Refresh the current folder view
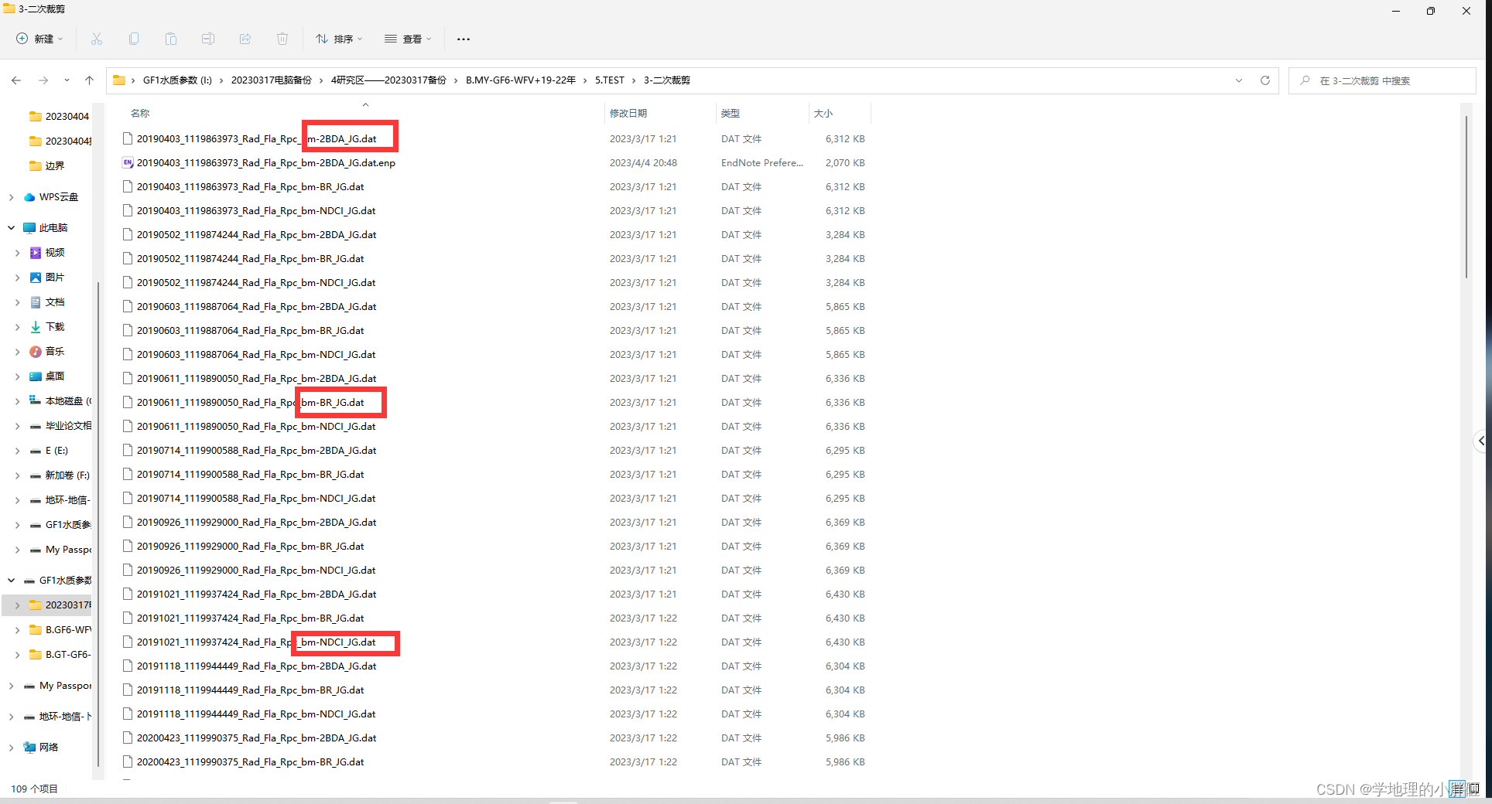The height and width of the screenshot is (804, 1492). tap(1265, 80)
